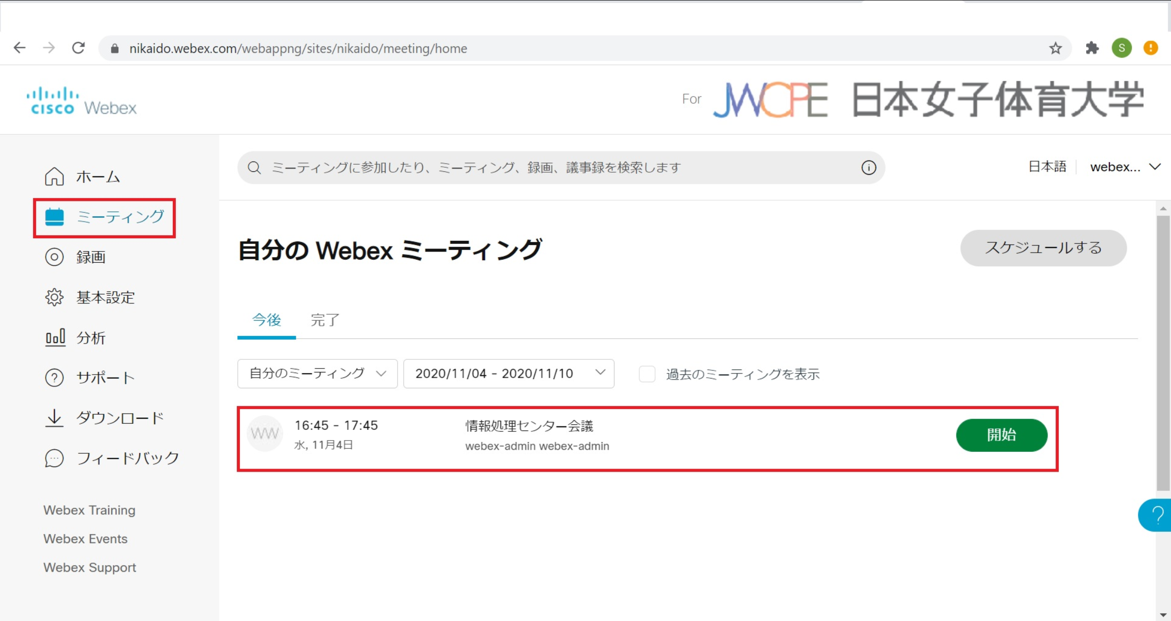
Task: Select ミーティング in the sidebar
Action: tap(120, 217)
